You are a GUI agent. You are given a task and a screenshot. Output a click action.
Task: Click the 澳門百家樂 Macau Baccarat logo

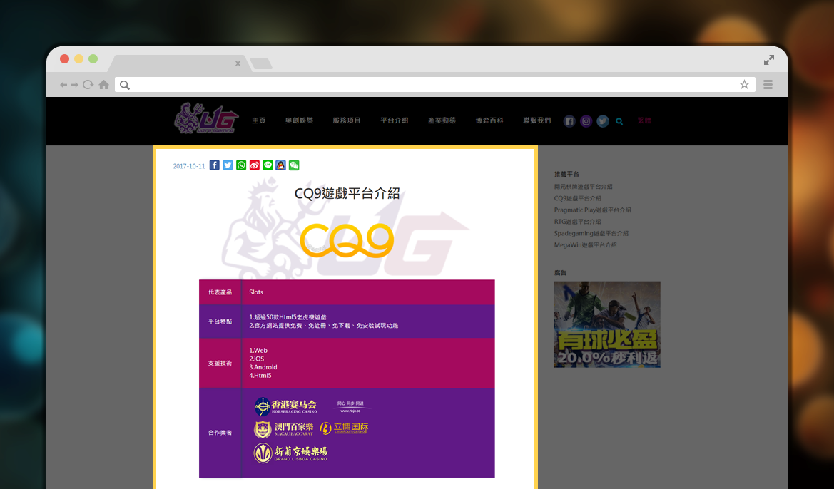tap(283, 429)
